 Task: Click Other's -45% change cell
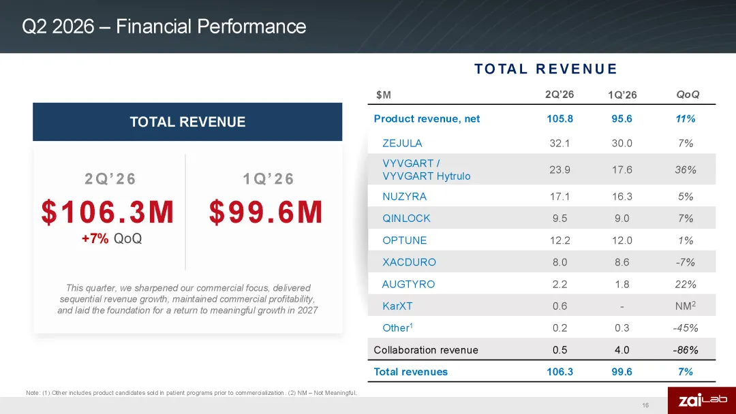click(x=686, y=328)
